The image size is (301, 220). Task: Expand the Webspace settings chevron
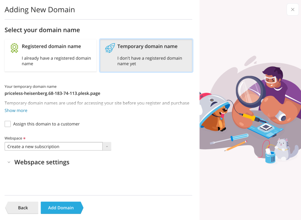click(x=9, y=162)
